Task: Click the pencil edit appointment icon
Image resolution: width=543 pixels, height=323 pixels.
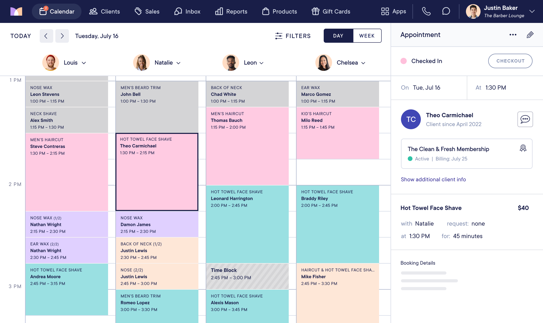Action: pos(530,35)
